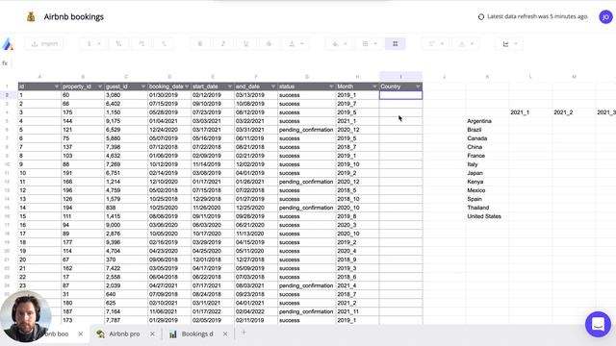
Task: Click the Import button in toolbar
Action: (44, 43)
